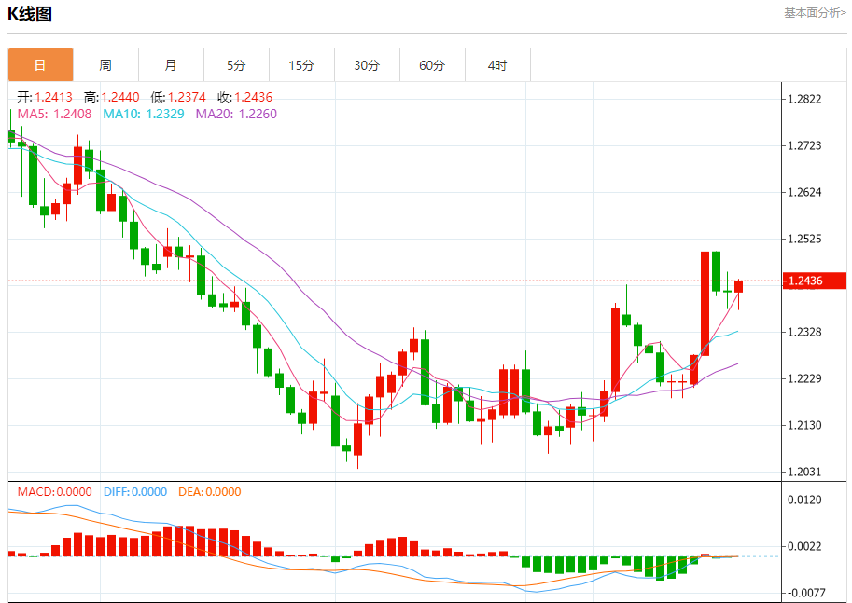Click the 高: 1.2440 high value
Viewport: 852px width, 603px height.
coord(111,97)
